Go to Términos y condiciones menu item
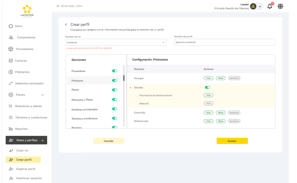 pyautogui.click(x=31, y=118)
